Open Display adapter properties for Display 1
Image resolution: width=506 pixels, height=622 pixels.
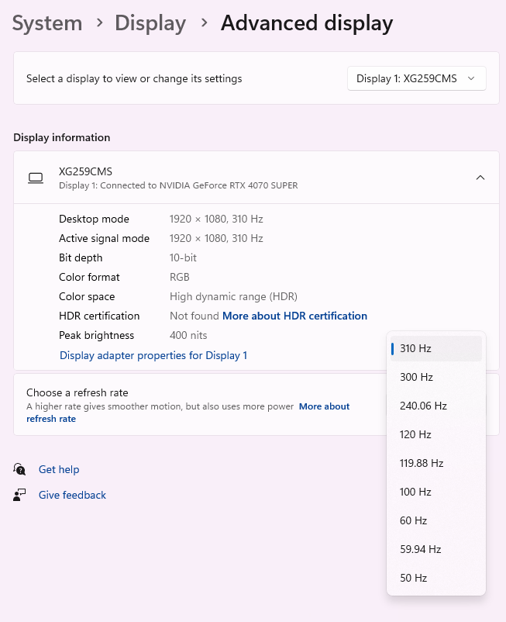(x=153, y=355)
